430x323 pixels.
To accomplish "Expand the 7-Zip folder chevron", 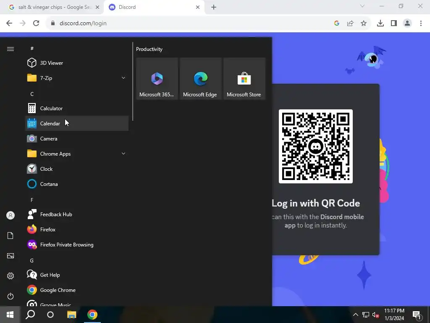I will point(123,78).
